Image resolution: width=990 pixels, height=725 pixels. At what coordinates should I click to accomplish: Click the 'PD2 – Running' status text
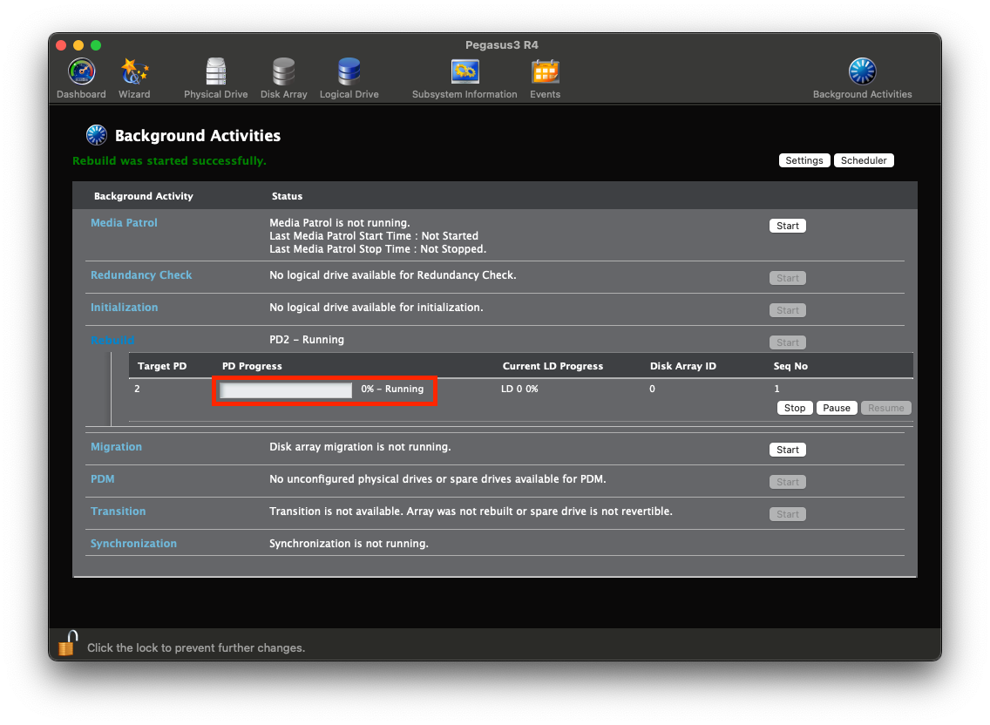click(x=307, y=339)
